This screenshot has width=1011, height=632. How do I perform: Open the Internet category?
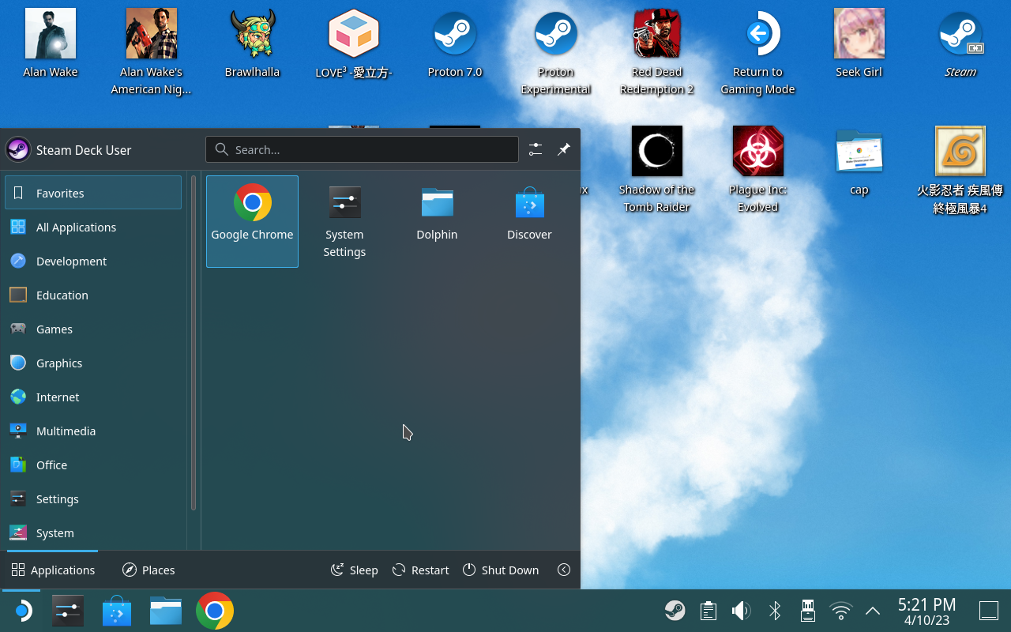93,397
